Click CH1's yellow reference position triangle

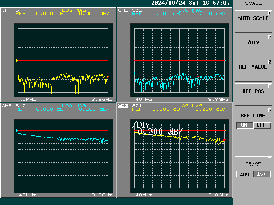click(17, 61)
